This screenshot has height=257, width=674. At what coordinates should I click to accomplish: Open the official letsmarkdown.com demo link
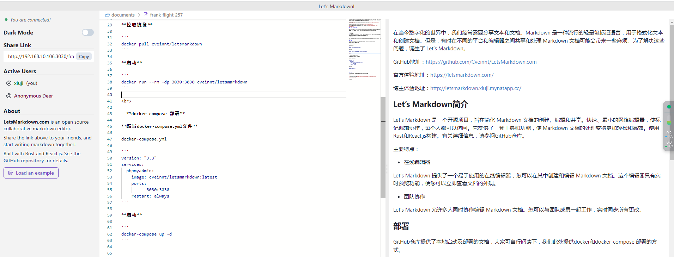pyautogui.click(x=462, y=75)
